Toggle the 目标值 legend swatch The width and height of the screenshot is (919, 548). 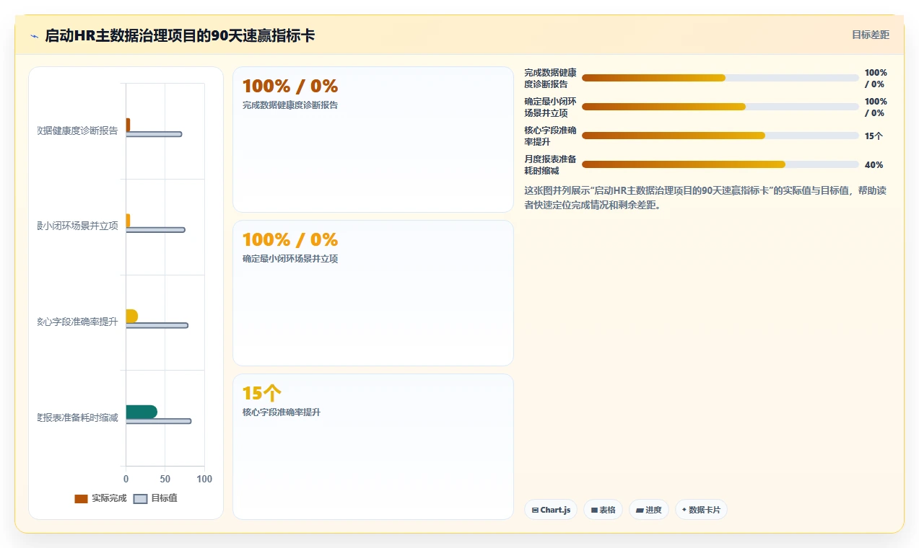141,498
